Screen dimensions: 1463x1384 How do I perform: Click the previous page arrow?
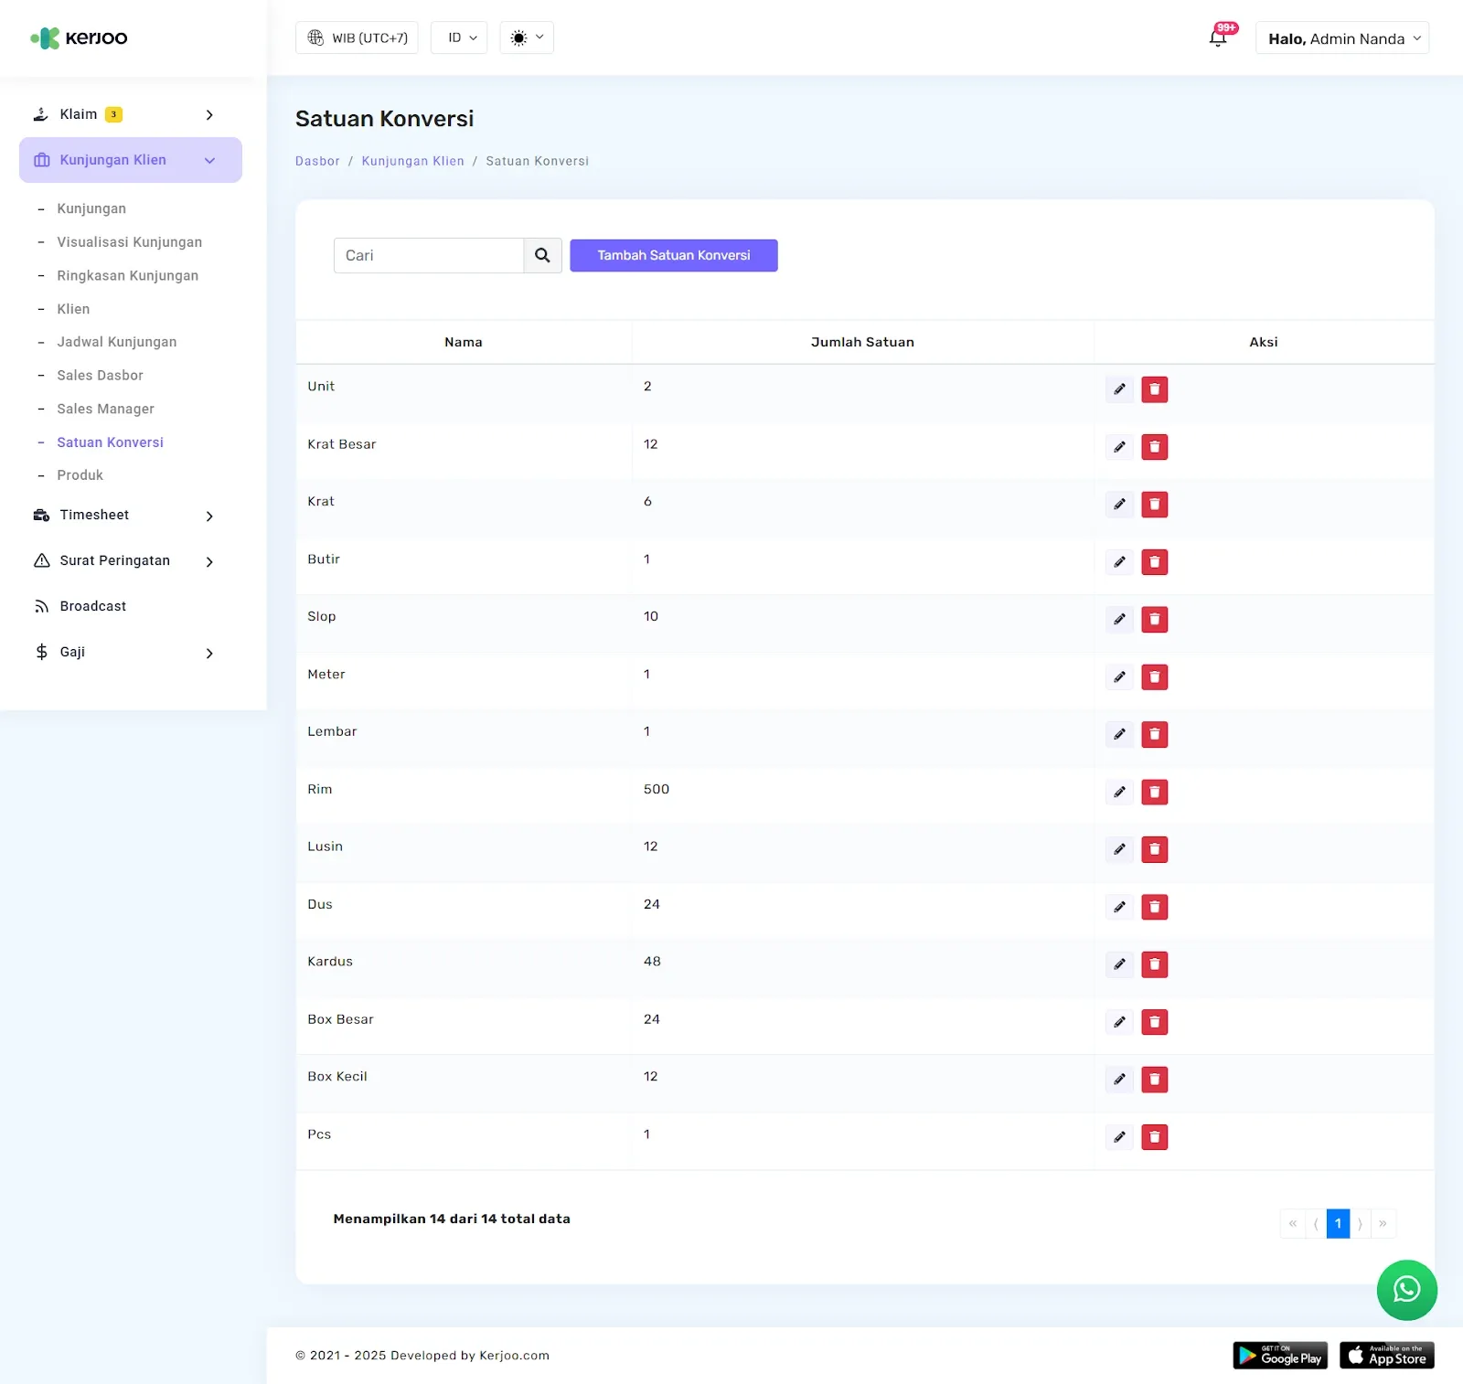point(1316,1223)
